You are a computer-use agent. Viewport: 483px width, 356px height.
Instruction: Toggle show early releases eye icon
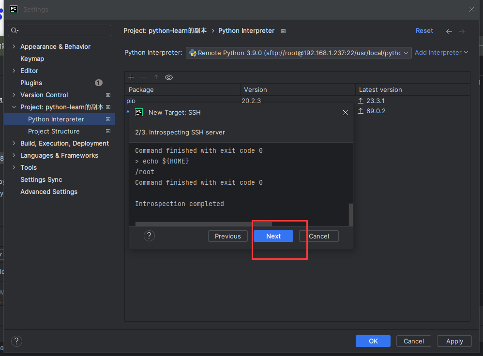click(169, 77)
